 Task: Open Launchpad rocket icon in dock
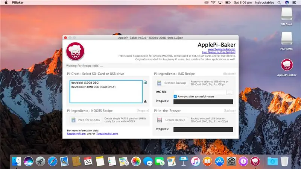pos(40,161)
